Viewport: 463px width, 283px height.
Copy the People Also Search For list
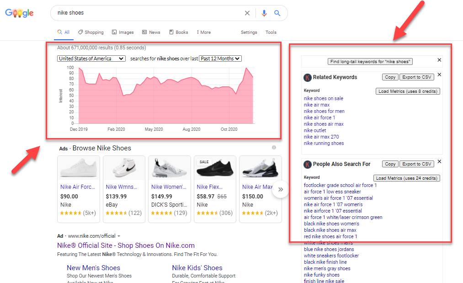click(390, 164)
